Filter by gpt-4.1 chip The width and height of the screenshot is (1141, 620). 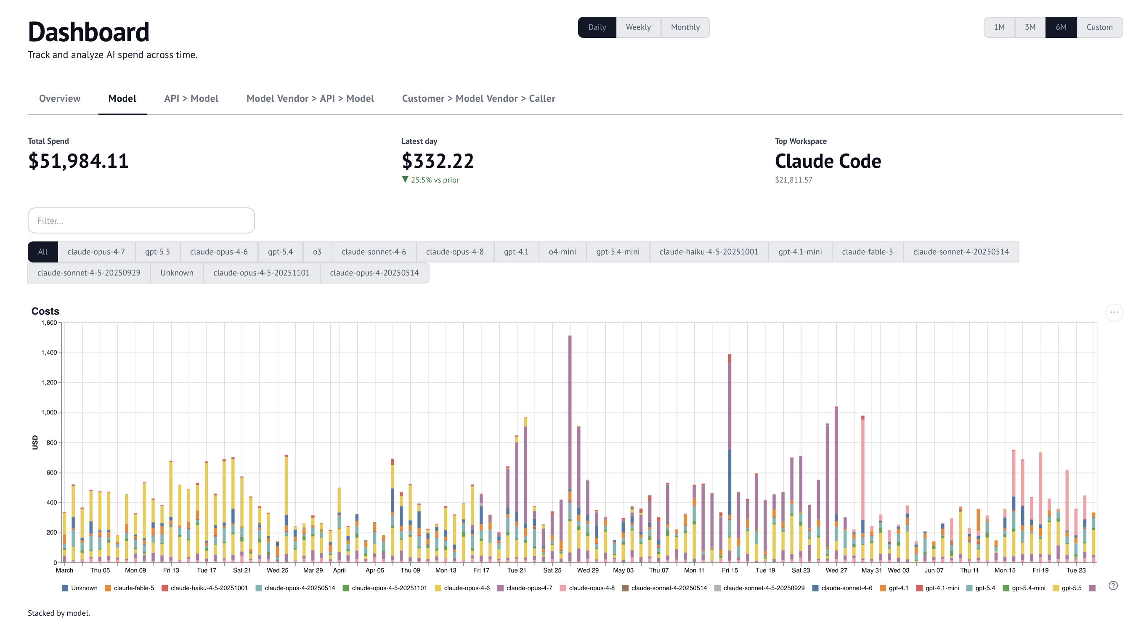pos(516,252)
